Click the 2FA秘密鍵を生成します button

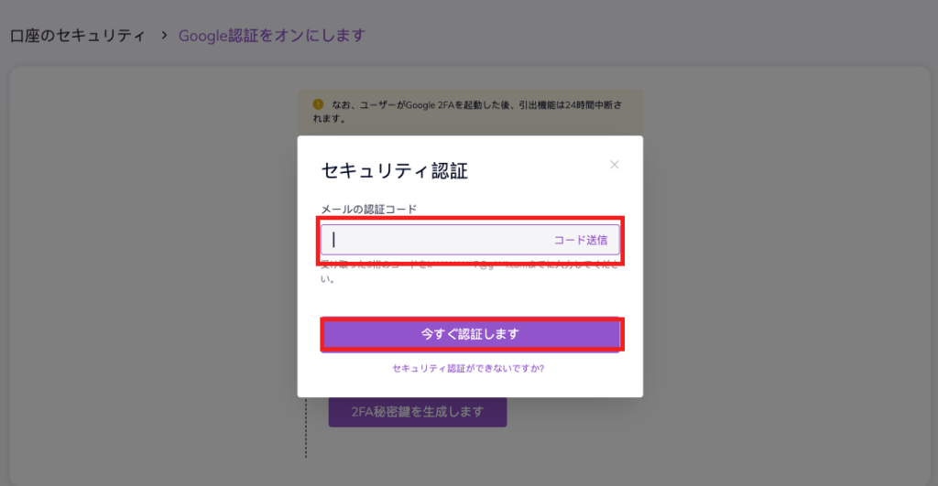(418, 412)
